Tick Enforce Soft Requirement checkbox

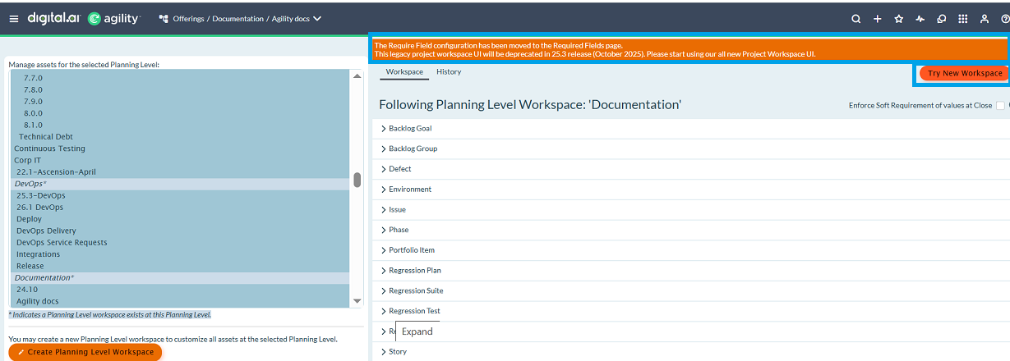[1000, 105]
